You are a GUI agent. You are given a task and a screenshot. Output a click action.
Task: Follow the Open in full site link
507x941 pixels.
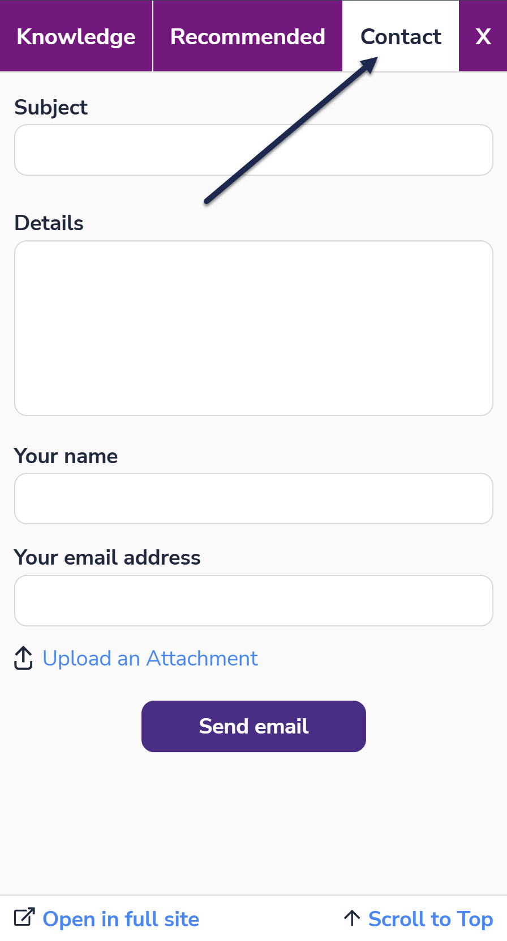click(121, 919)
